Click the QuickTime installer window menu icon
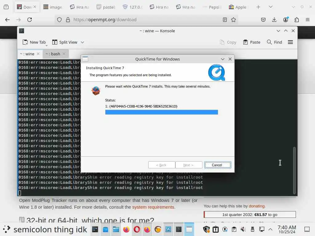Screen dimensions: 315x236 click(x=85, y=59)
